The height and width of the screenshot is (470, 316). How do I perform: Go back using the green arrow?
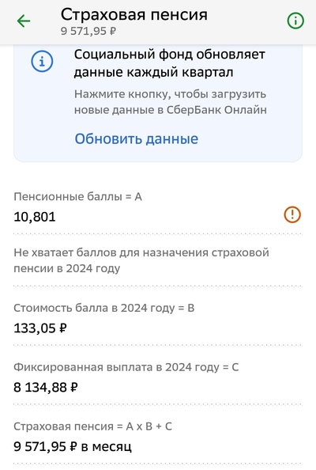(24, 21)
